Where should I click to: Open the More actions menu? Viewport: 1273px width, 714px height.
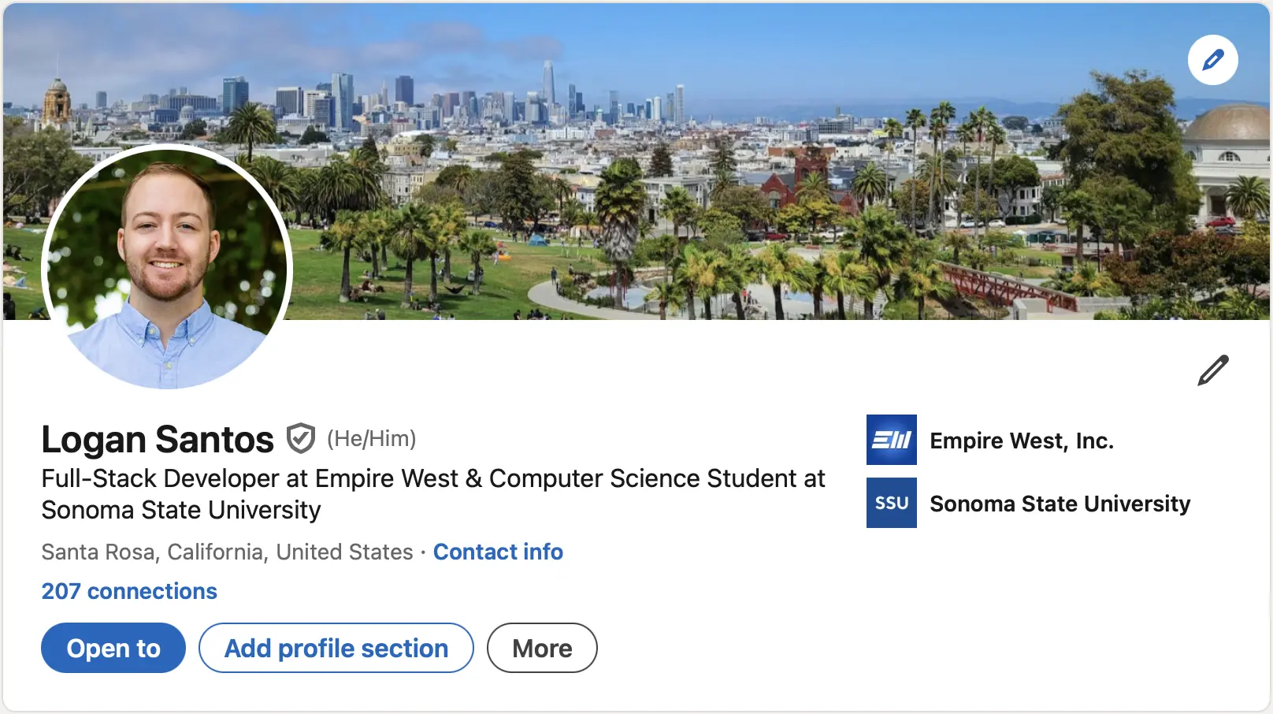[x=542, y=648]
